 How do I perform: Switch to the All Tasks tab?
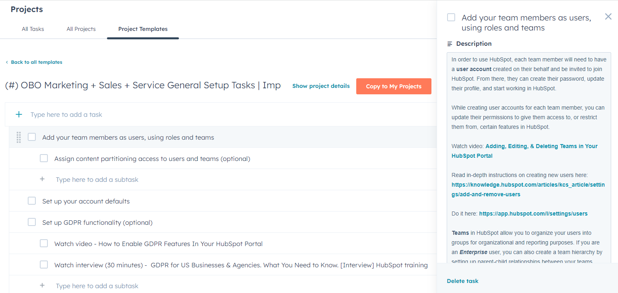click(x=33, y=29)
